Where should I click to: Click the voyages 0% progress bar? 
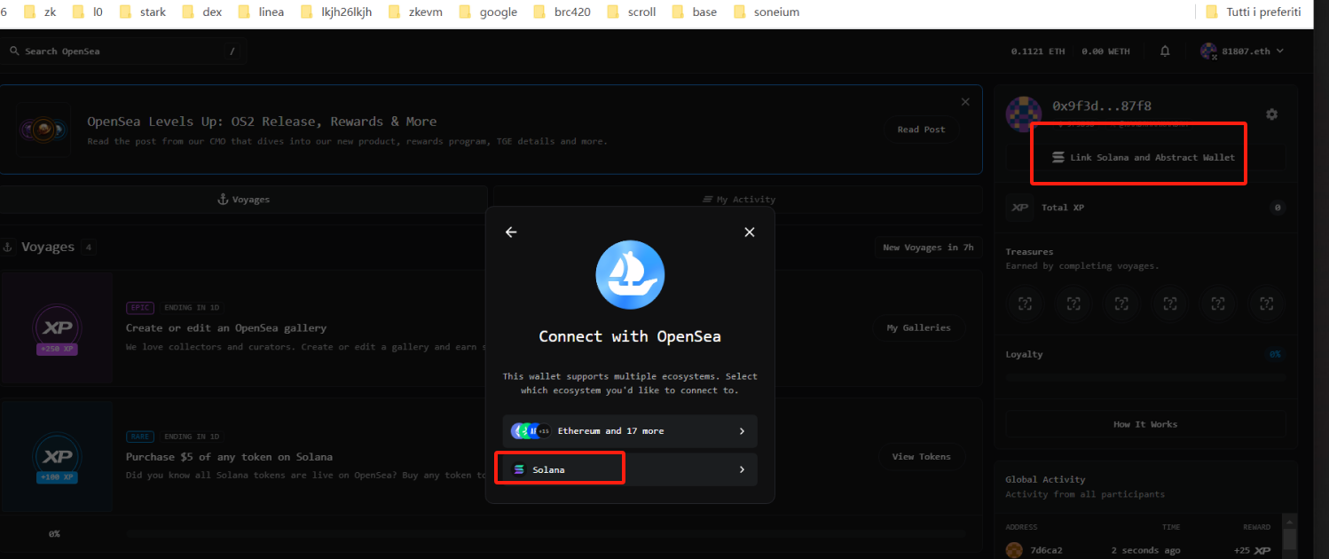pos(546,534)
